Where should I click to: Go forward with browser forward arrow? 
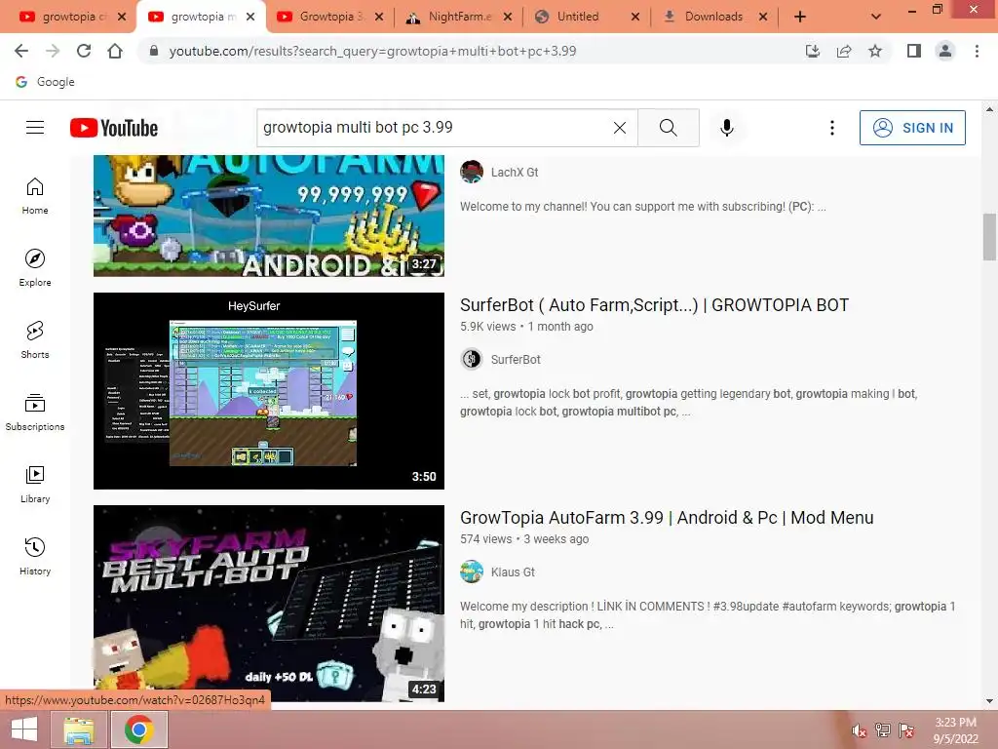(53, 51)
